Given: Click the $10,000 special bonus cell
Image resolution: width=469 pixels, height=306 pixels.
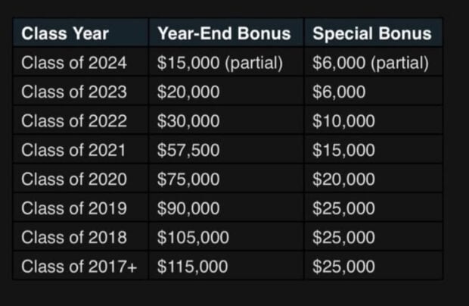Looking at the screenshot, I should (343, 121).
